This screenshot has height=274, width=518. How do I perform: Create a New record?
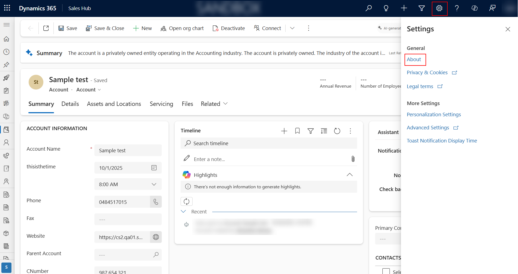click(142, 28)
